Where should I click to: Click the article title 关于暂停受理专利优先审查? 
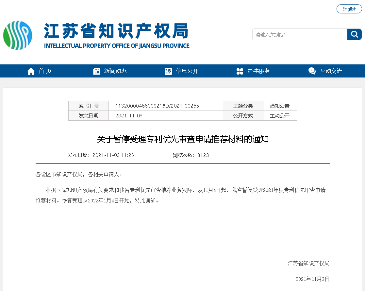183,139
